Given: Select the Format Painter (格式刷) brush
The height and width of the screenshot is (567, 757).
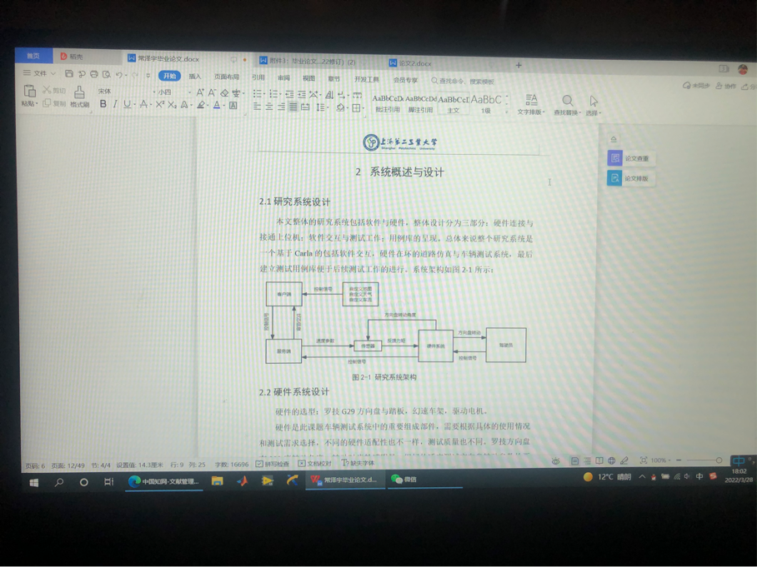Looking at the screenshot, I should pos(80,97).
